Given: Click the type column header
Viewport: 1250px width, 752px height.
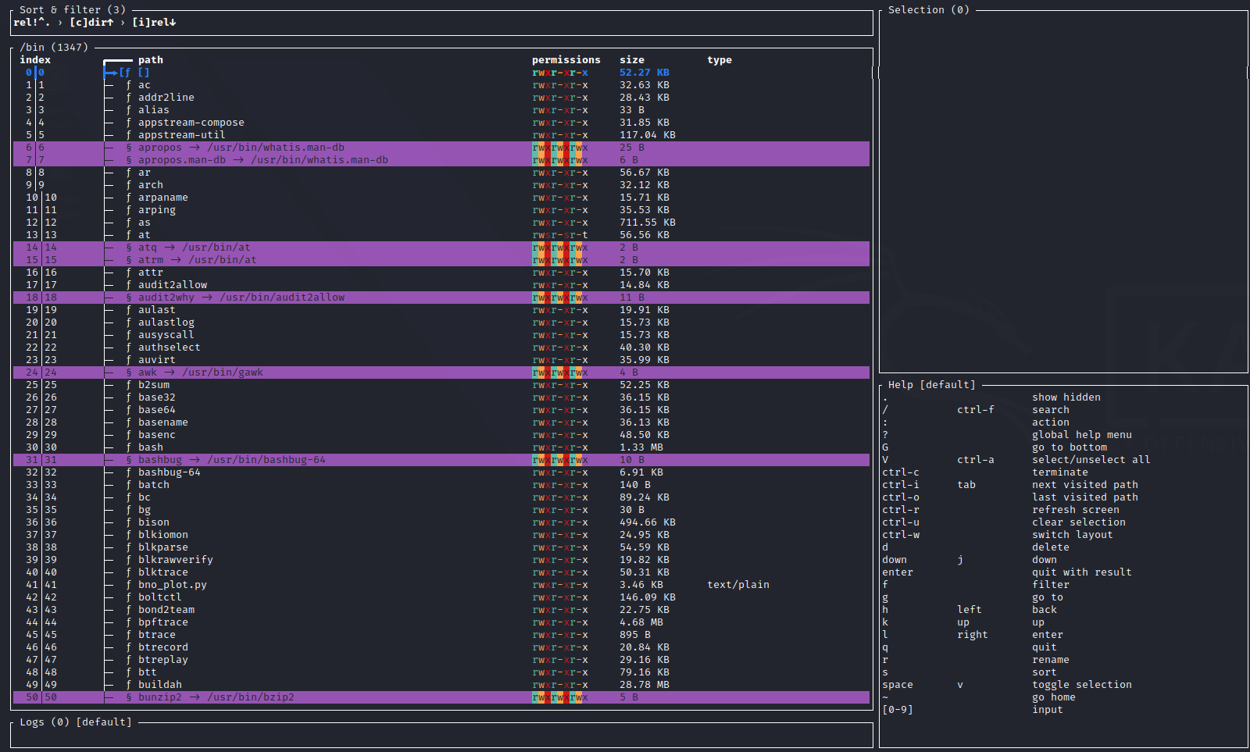Looking at the screenshot, I should coord(720,60).
